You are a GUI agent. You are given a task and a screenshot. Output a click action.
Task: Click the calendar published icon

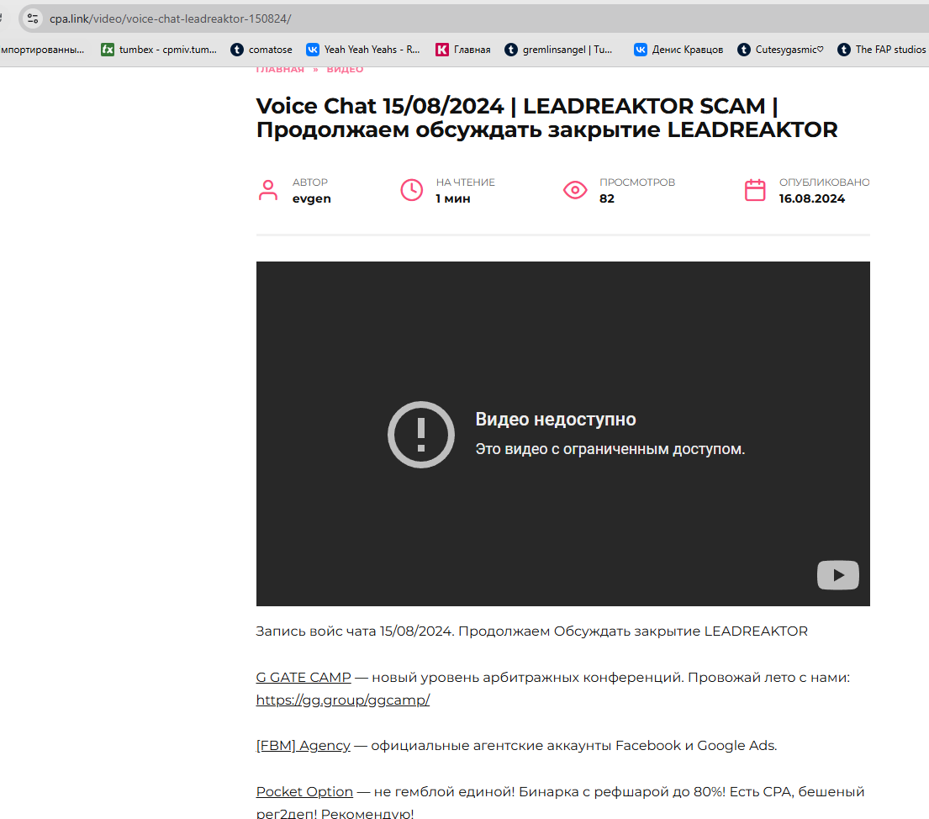755,190
